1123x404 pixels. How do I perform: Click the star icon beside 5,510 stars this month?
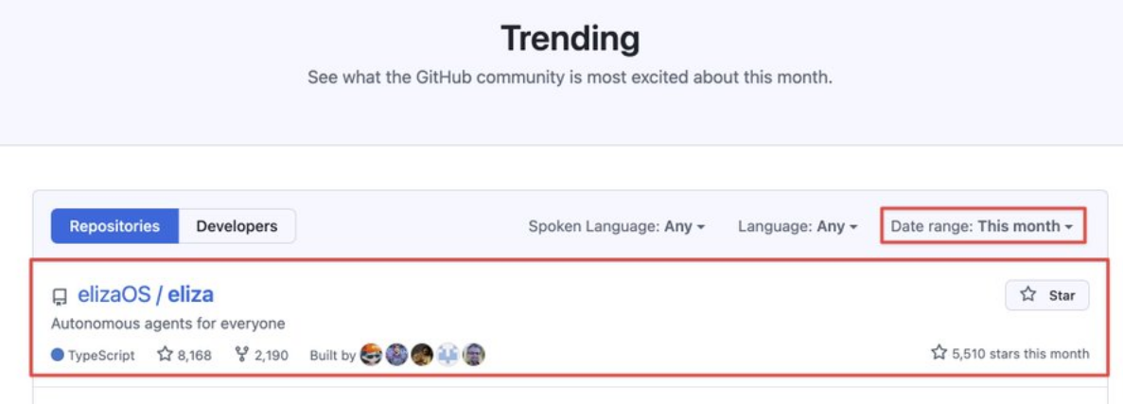tap(939, 352)
